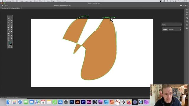
Task: Open the Adjustments half-circle icon in the dock
Action: (x=187, y=12)
